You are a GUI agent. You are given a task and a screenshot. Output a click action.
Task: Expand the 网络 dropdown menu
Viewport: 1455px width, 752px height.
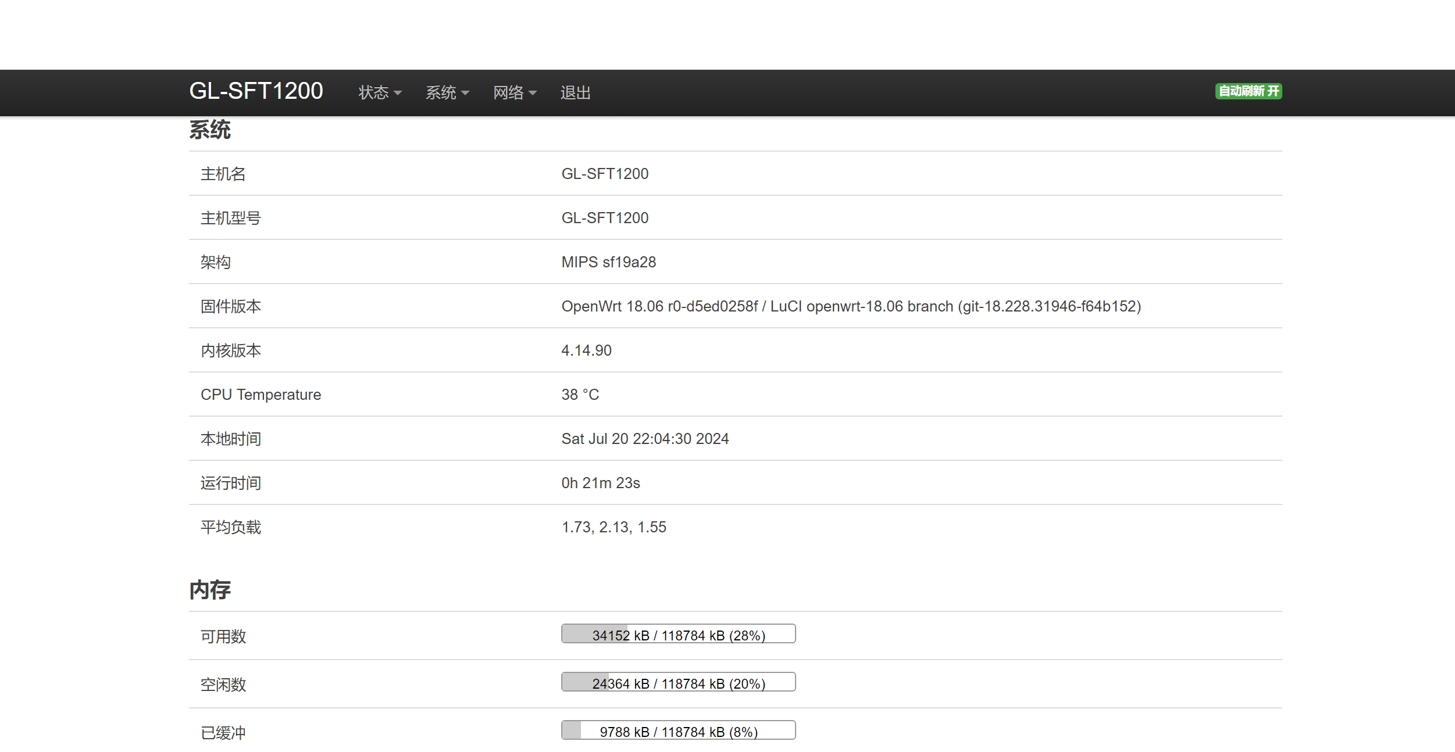point(514,92)
